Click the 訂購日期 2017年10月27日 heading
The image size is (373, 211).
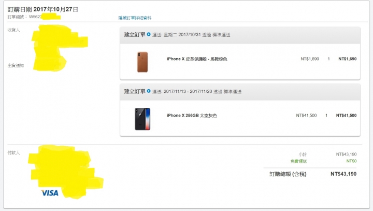point(43,9)
